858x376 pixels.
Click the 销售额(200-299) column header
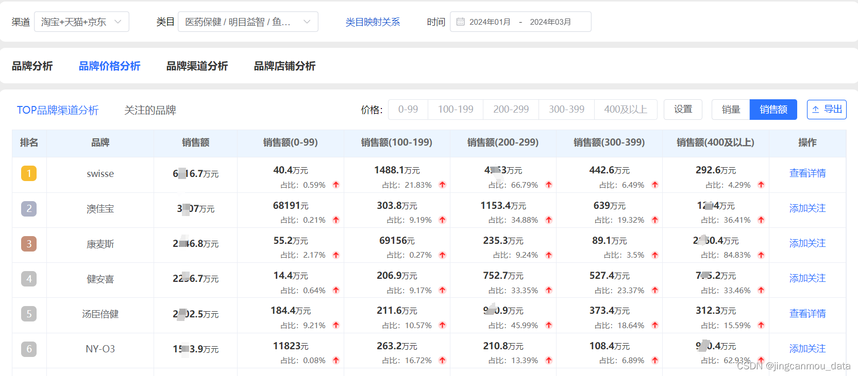click(503, 142)
